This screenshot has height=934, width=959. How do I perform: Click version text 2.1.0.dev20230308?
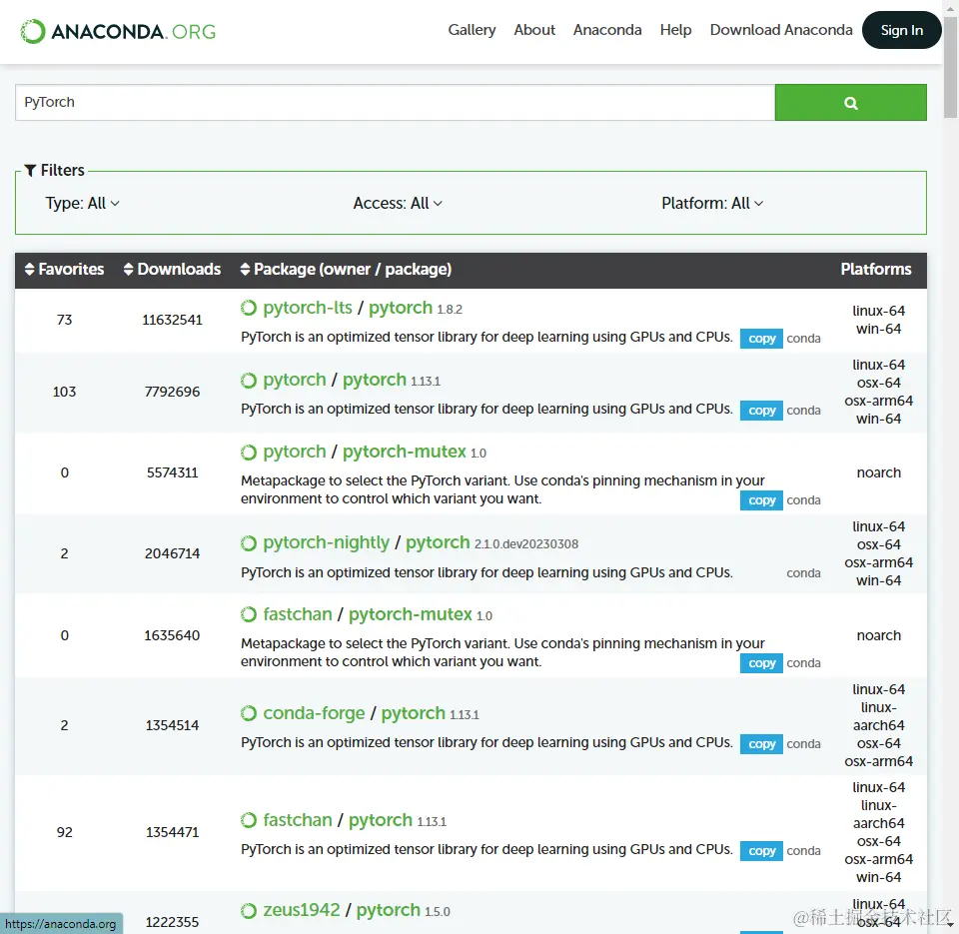point(526,544)
